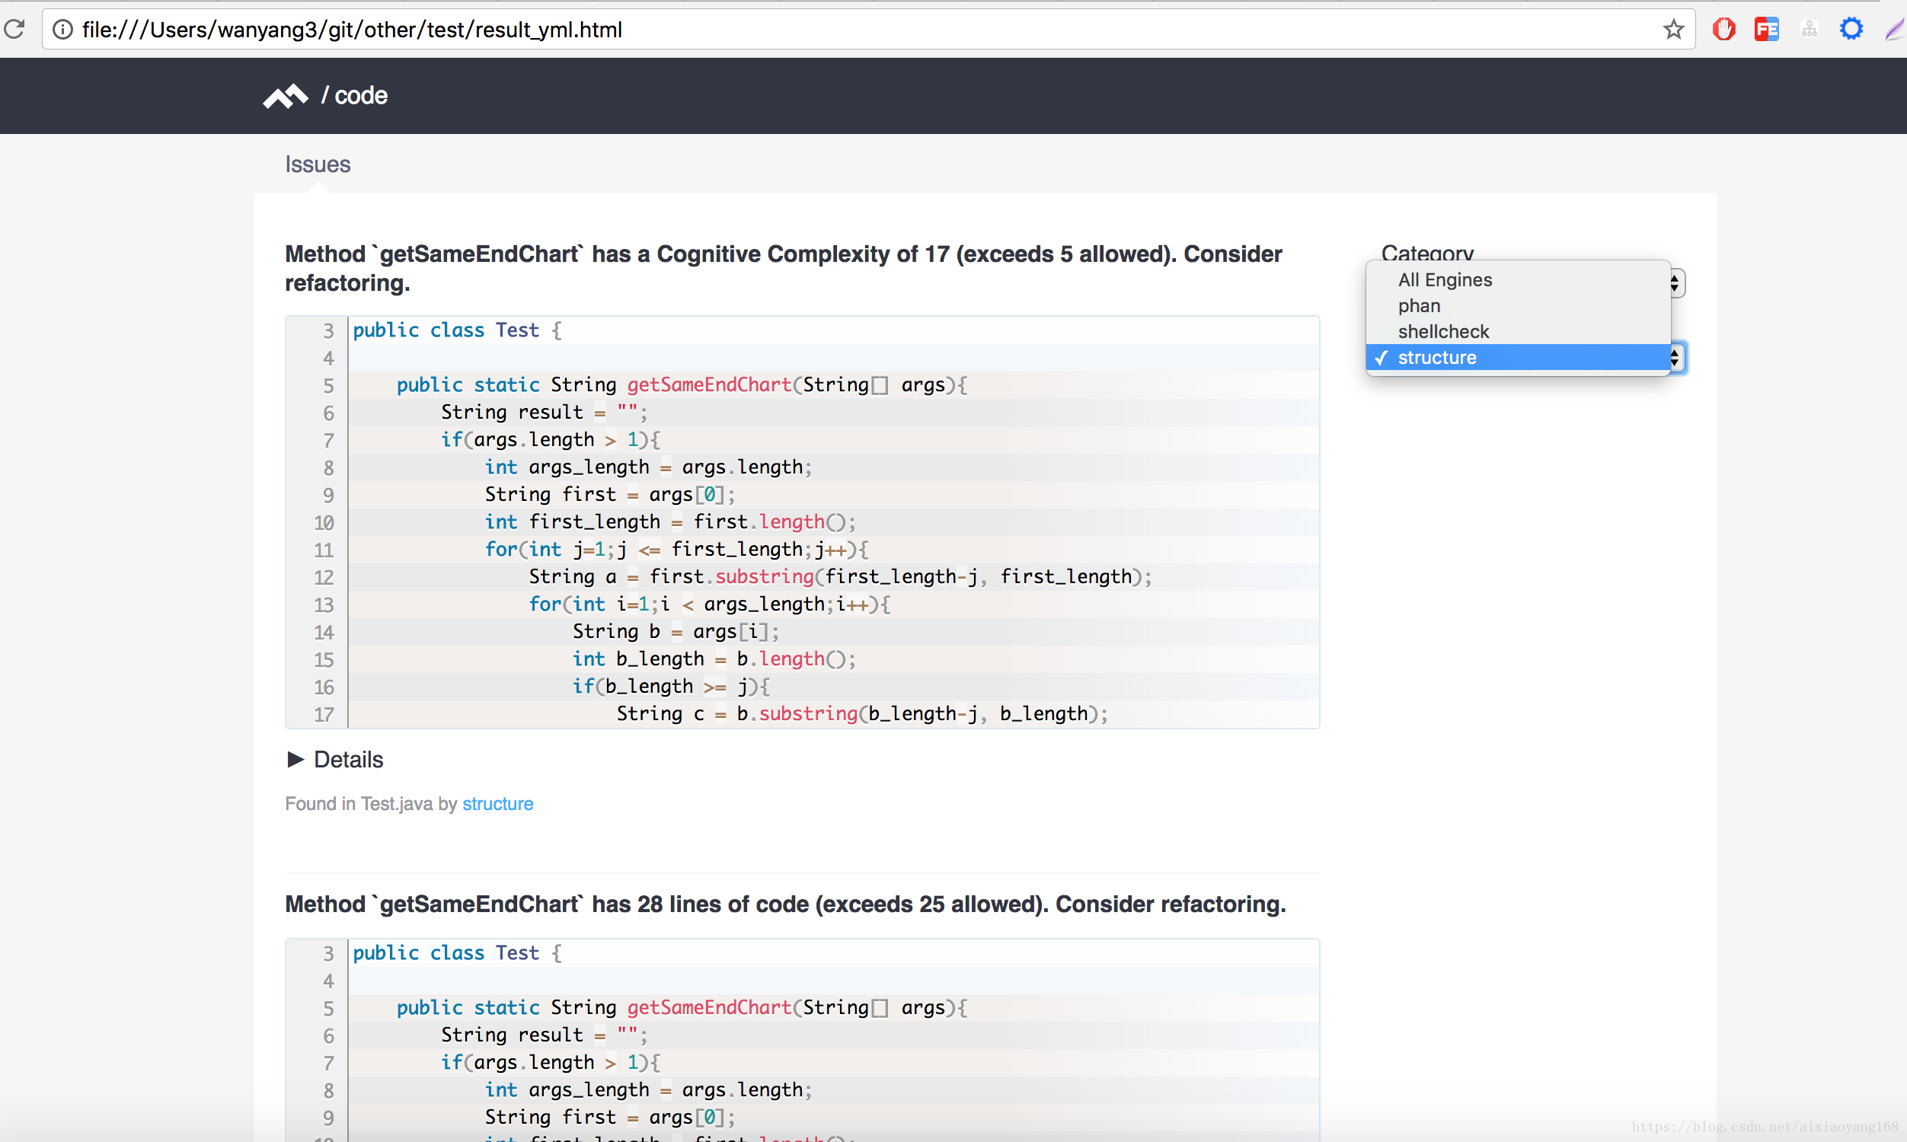Open the / code header link
Image resolution: width=1907 pixels, height=1142 pixels.
click(354, 95)
